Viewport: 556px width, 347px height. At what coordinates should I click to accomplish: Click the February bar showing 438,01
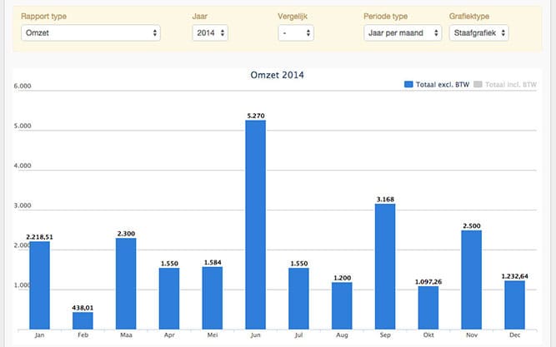[83, 320]
